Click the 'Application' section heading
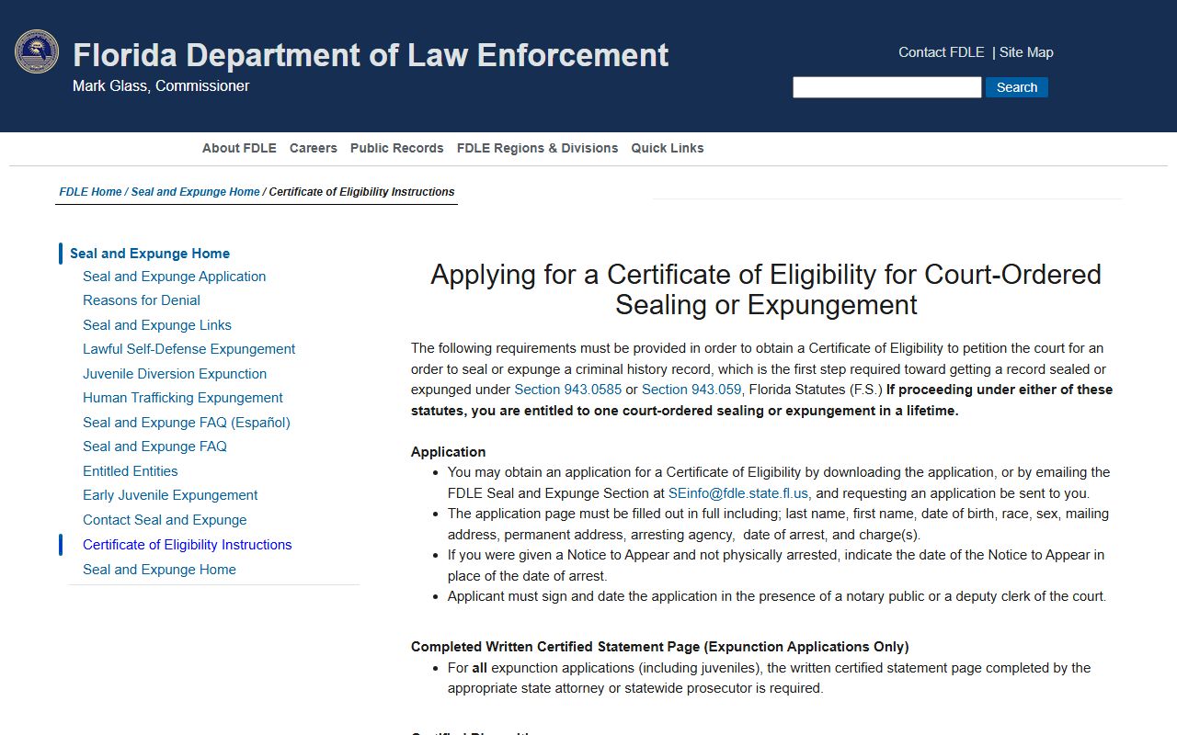This screenshot has width=1177, height=735. point(448,452)
